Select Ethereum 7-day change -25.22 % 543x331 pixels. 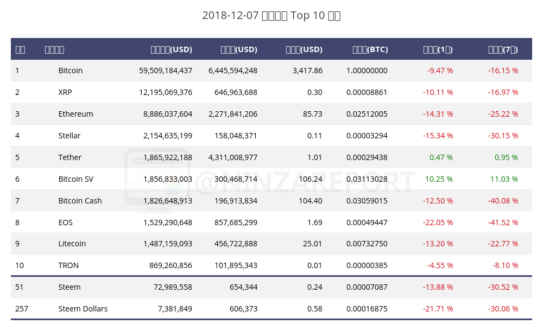[503, 114]
